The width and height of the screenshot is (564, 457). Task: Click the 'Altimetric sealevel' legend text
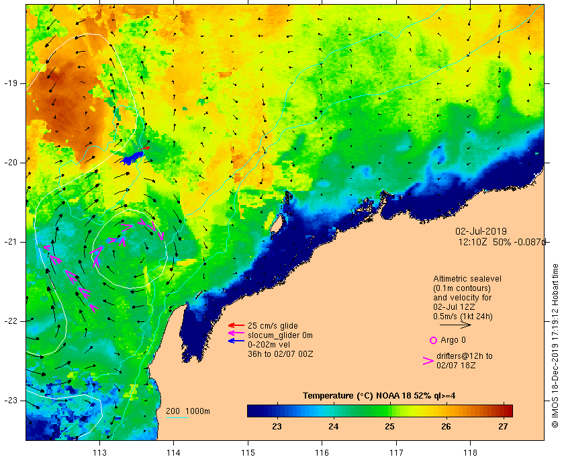tap(467, 279)
